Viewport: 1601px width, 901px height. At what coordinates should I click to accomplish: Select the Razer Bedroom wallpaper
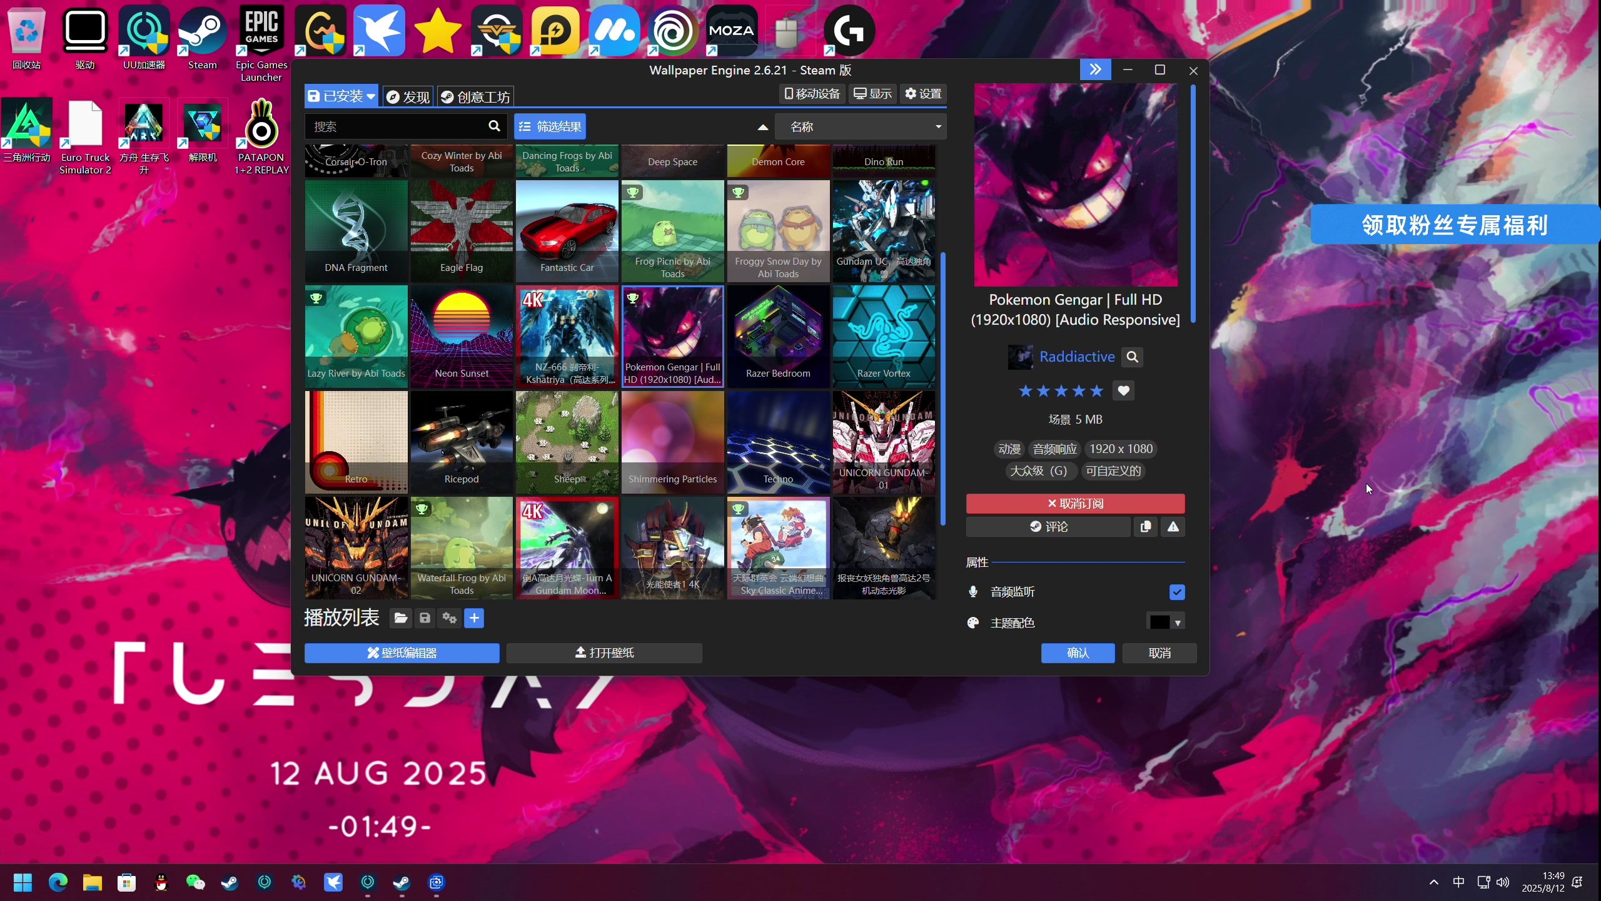778,337
